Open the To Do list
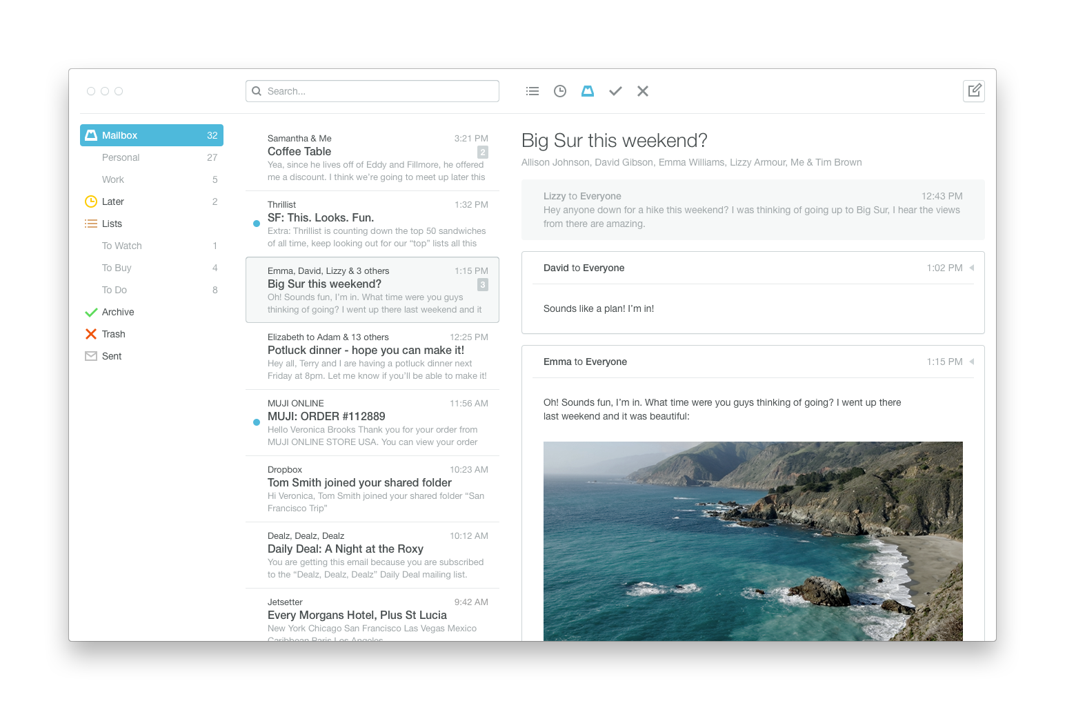 (152, 290)
